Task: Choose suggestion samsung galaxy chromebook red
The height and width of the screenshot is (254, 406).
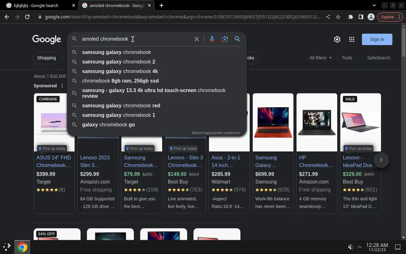Action: point(157,105)
